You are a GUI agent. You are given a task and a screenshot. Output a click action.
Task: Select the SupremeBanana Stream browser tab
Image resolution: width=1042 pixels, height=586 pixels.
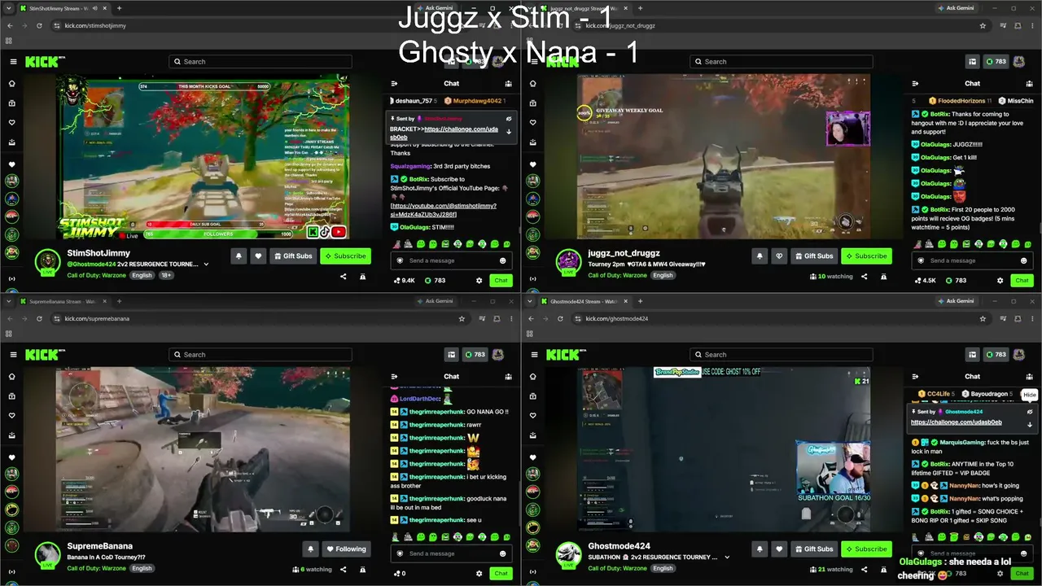click(63, 301)
